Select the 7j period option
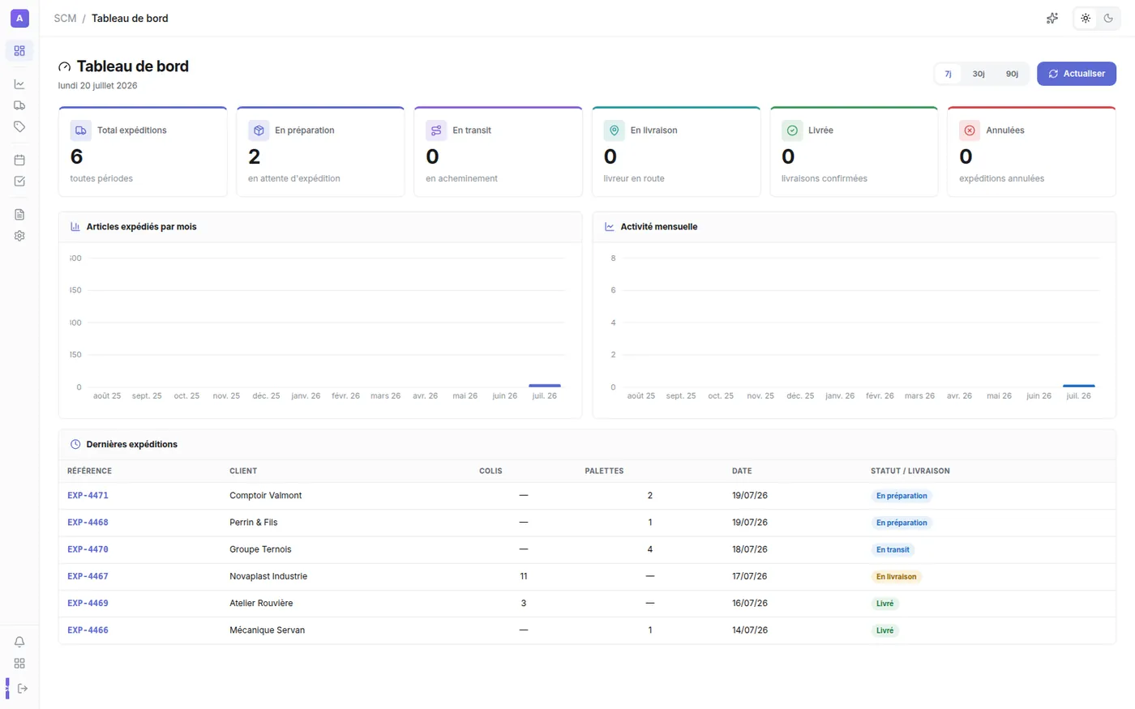The height and width of the screenshot is (709, 1135). (x=948, y=74)
